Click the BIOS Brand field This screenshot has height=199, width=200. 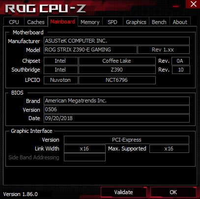click(116, 100)
